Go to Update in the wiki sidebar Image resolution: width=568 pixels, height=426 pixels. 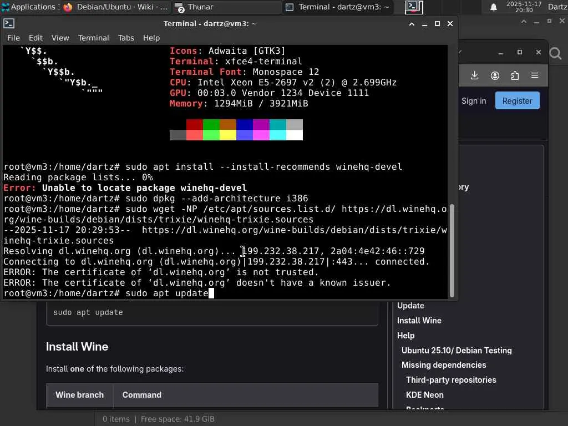coord(410,306)
